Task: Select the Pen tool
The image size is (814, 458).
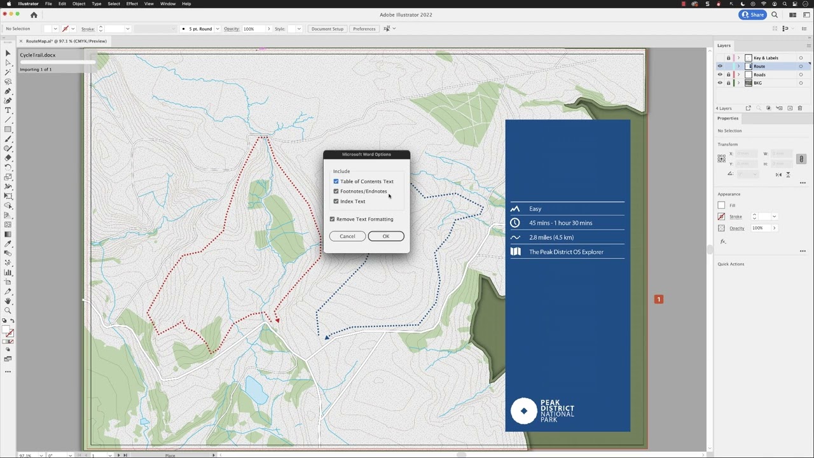Action: (x=8, y=92)
